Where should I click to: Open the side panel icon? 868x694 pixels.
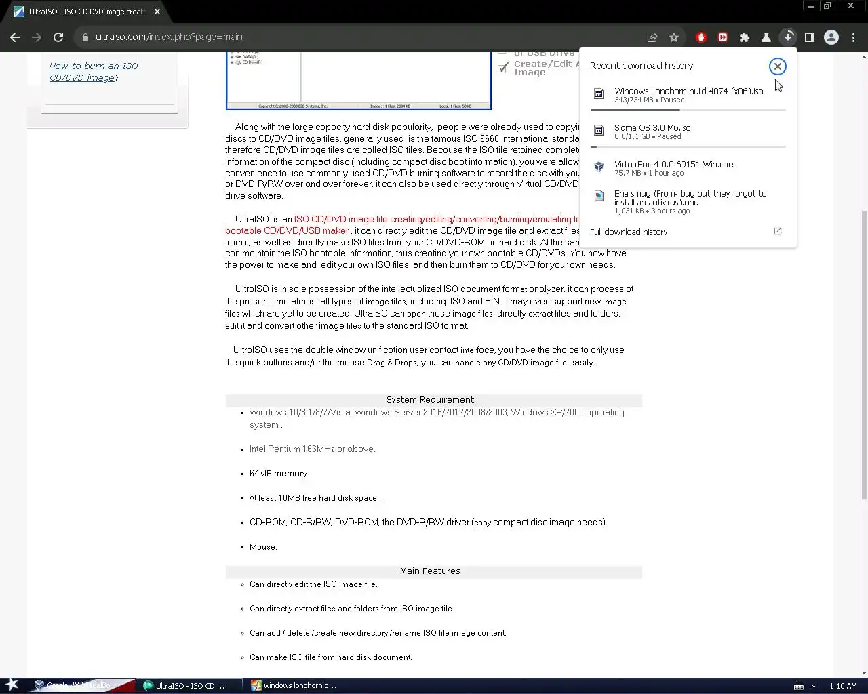pos(810,37)
